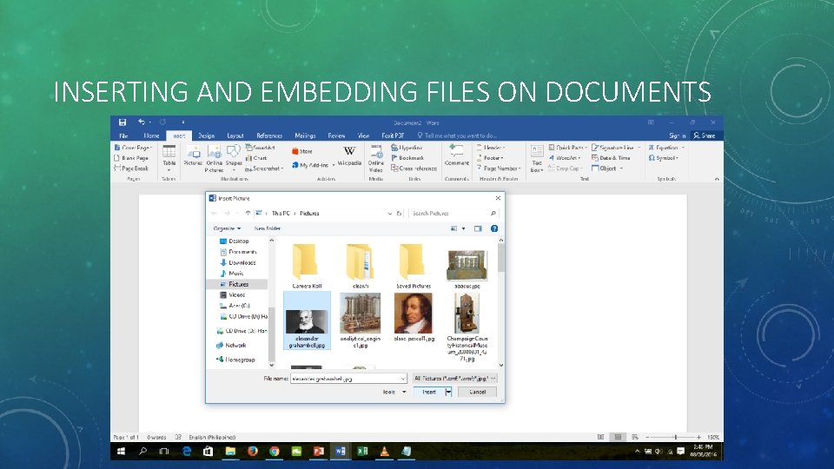Viewport: 834px width, 469px height.
Task: Click the Shapes icon in the ribbon
Action: tap(234, 152)
